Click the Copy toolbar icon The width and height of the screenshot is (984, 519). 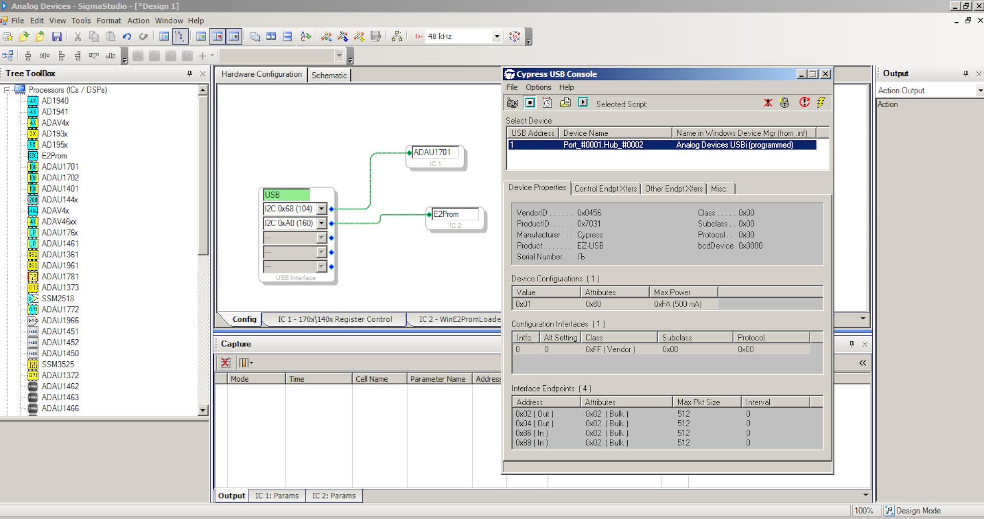[94, 36]
